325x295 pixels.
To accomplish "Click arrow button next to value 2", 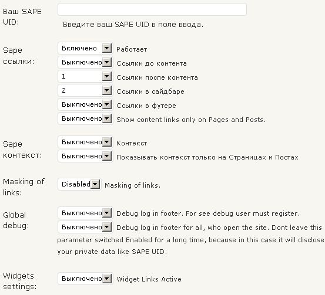I will tap(107, 90).
